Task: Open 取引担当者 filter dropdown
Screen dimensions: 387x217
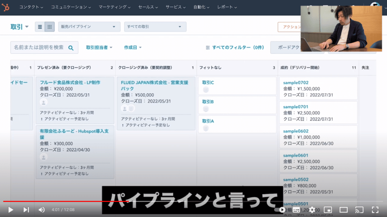Action: pyautogui.click(x=99, y=47)
